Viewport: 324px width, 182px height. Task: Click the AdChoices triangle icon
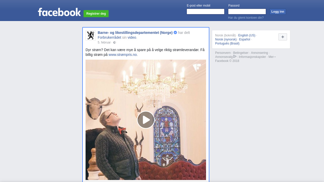pos(235,57)
